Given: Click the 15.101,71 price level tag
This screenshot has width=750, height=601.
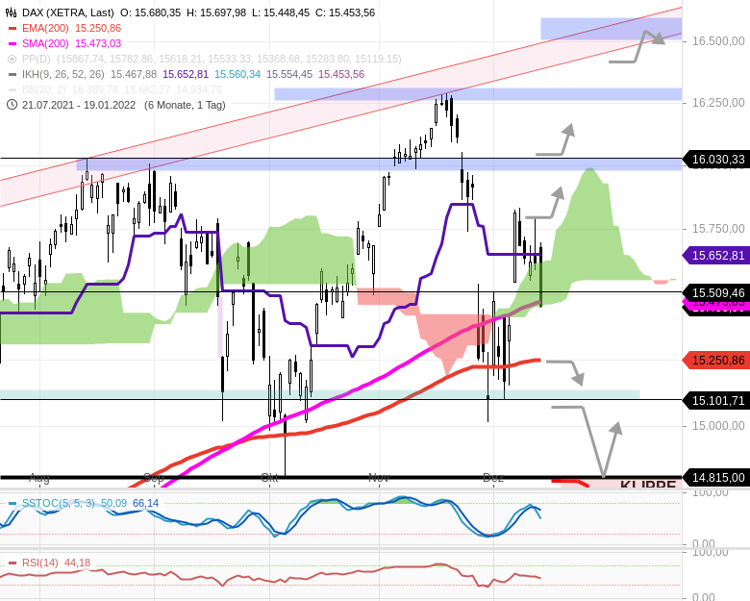Looking at the screenshot, I should click(x=716, y=400).
